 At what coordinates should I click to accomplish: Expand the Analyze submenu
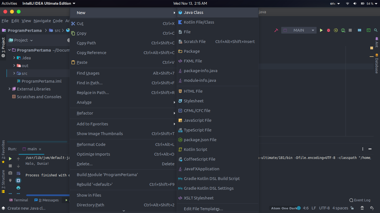click(123, 102)
